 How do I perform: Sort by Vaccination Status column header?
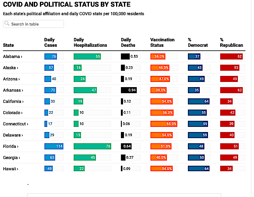point(162,42)
